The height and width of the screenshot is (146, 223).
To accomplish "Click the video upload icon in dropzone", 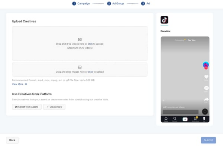I will pyautogui.click(x=80, y=39).
